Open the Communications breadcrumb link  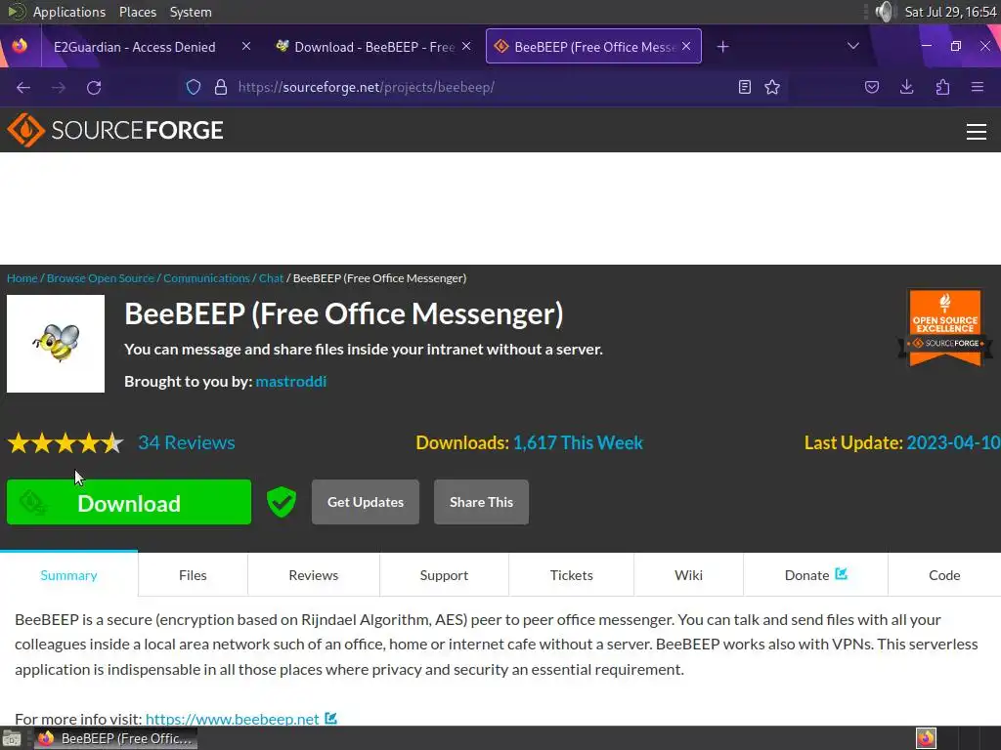click(206, 278)
